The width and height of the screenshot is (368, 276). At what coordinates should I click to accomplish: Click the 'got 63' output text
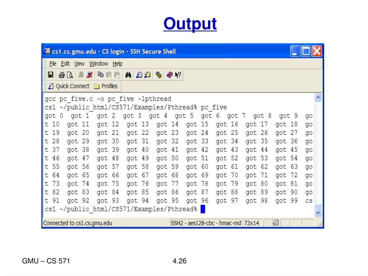(x=286, y=166)
